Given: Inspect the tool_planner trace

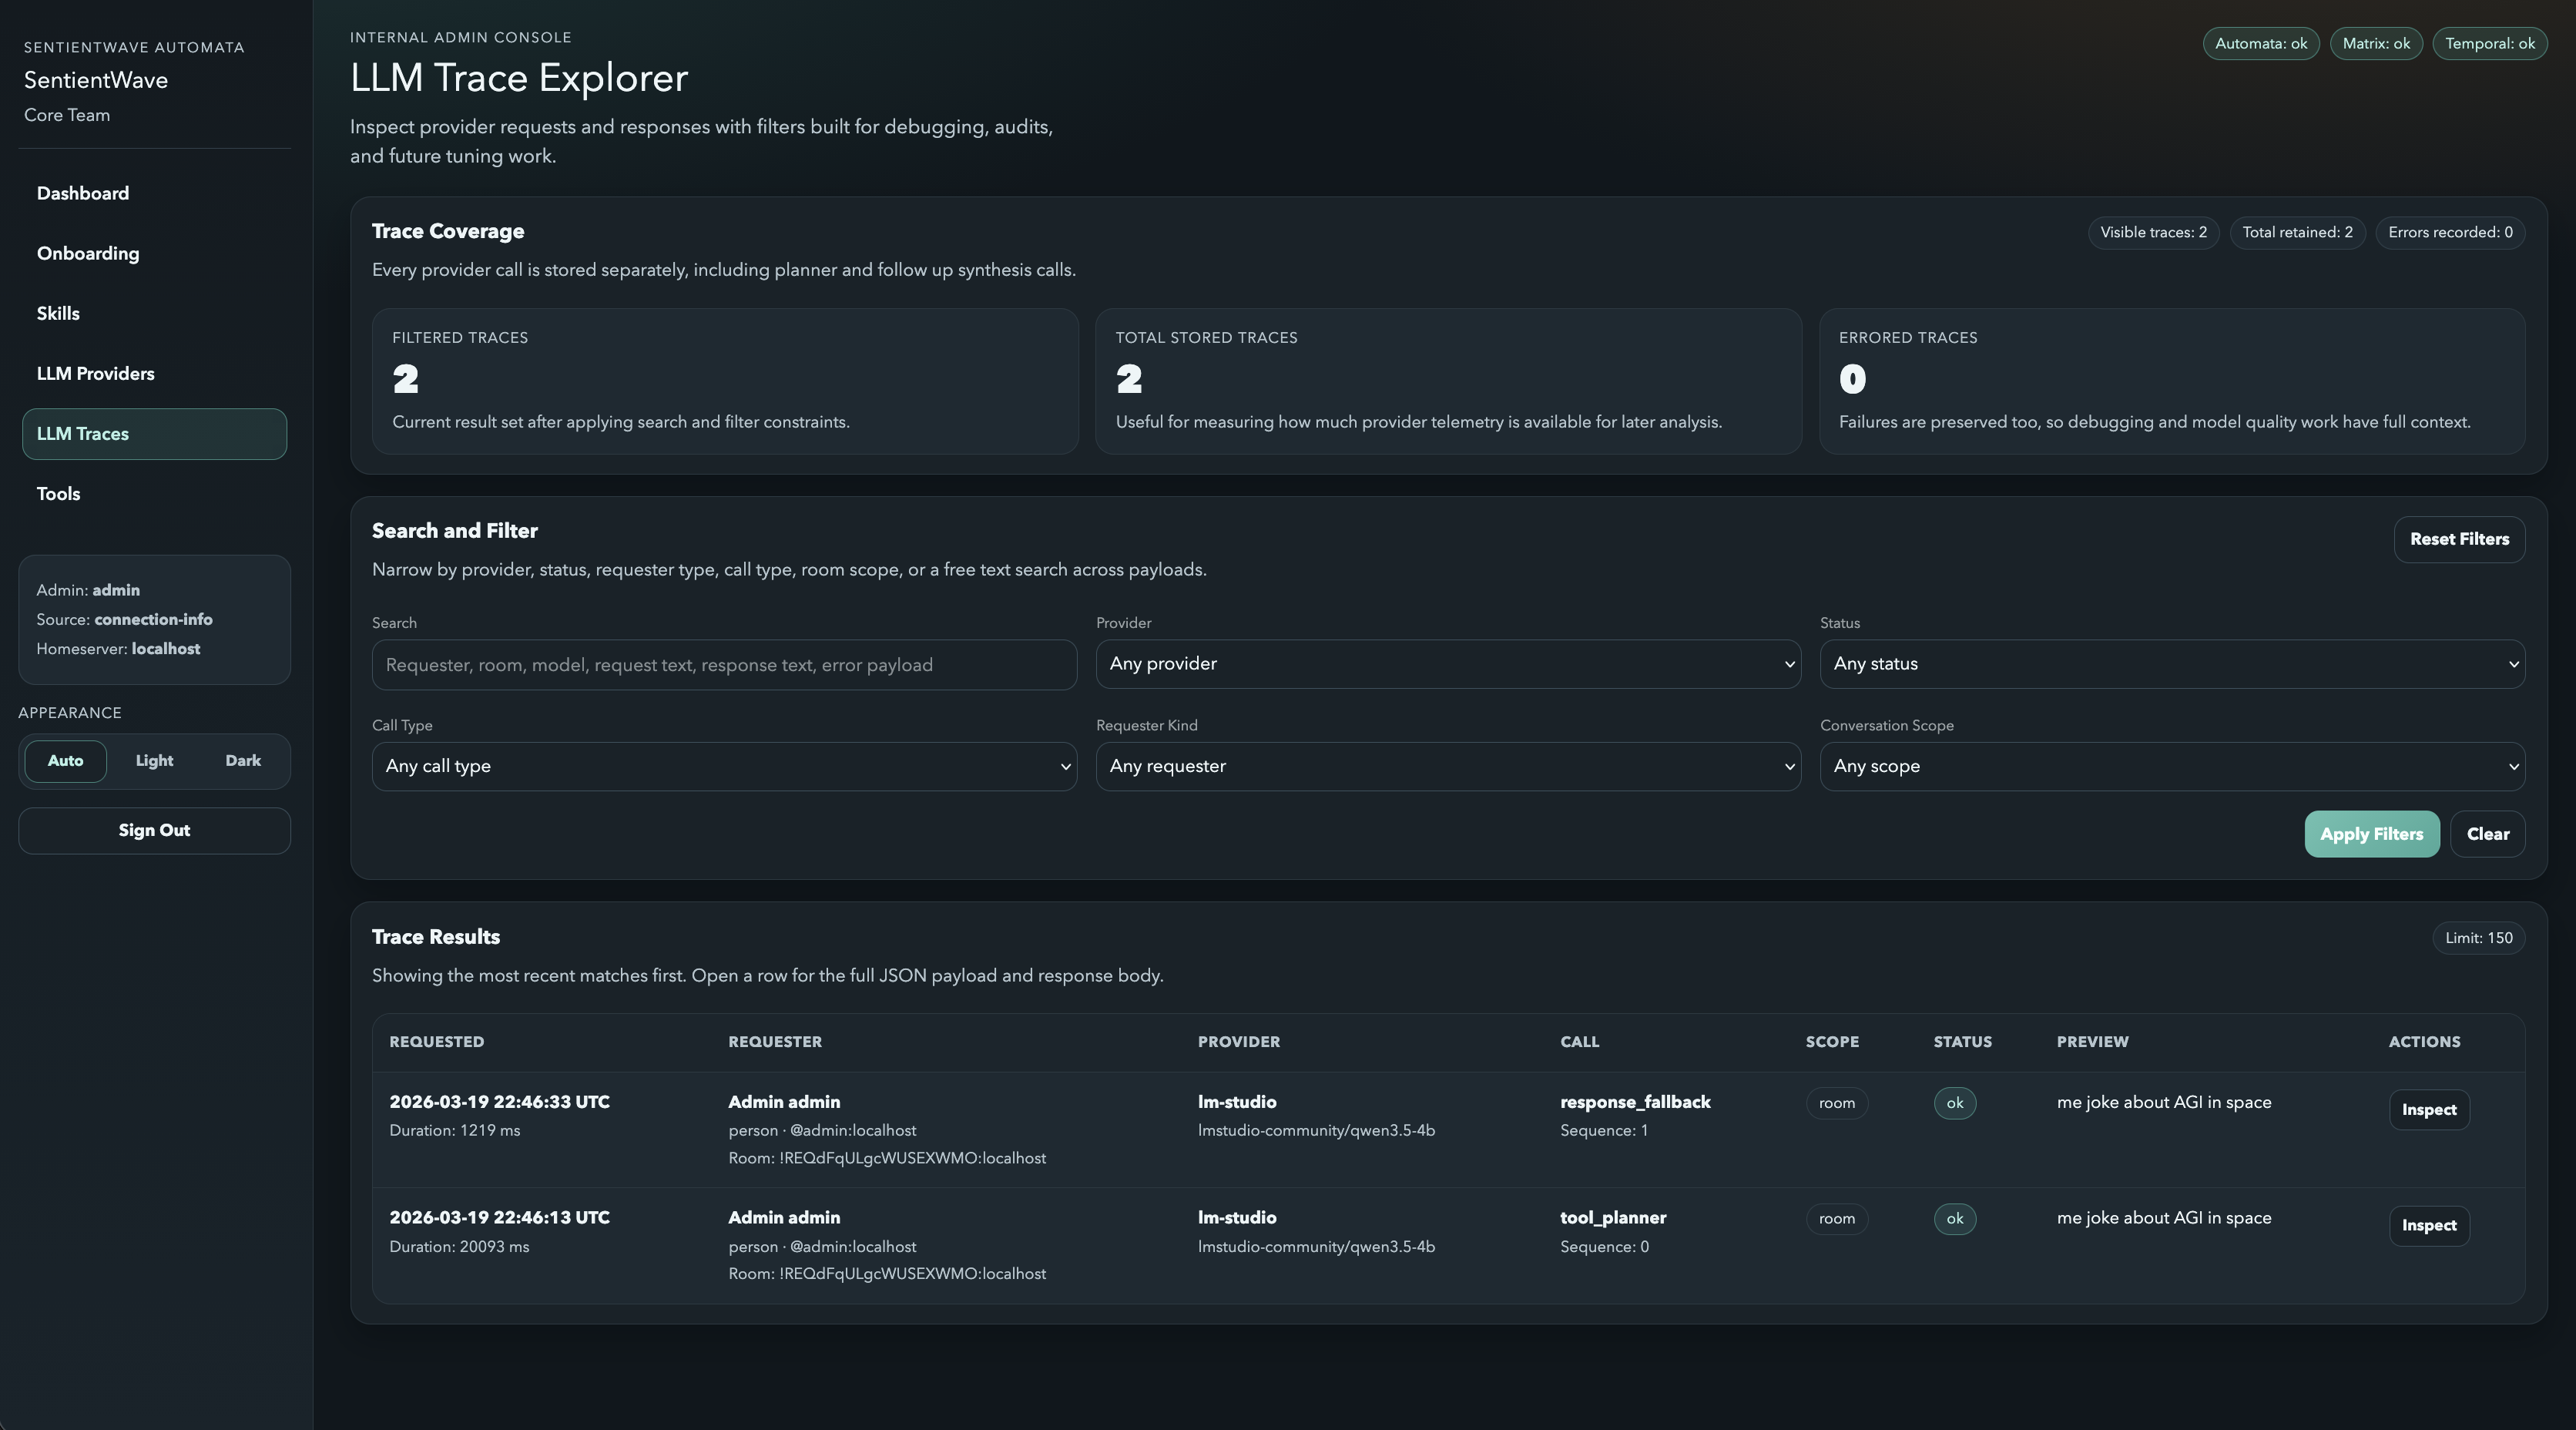Looking at the screenshot, I should [2428, 1225].
